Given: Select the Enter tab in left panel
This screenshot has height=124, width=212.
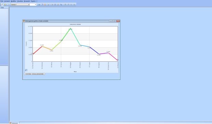Looking at the screenshot, I should [2, 8].
